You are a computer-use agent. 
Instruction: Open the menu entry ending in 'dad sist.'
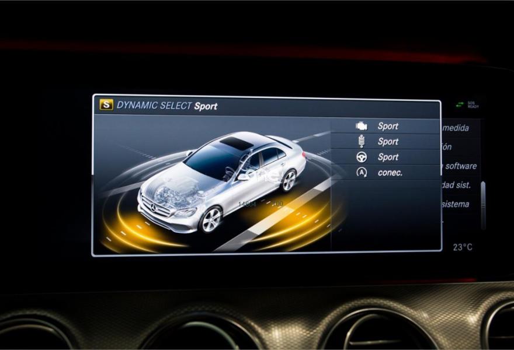click(x=456, y=185)
